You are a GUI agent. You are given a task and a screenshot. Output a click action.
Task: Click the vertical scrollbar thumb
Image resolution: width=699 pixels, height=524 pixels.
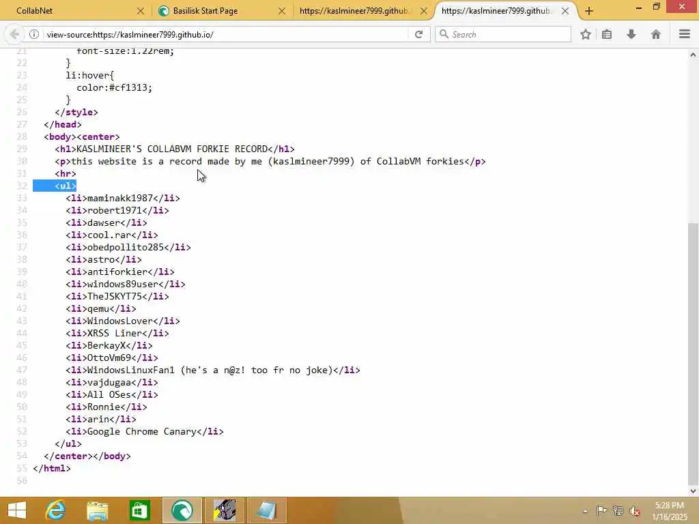[693, 353]
